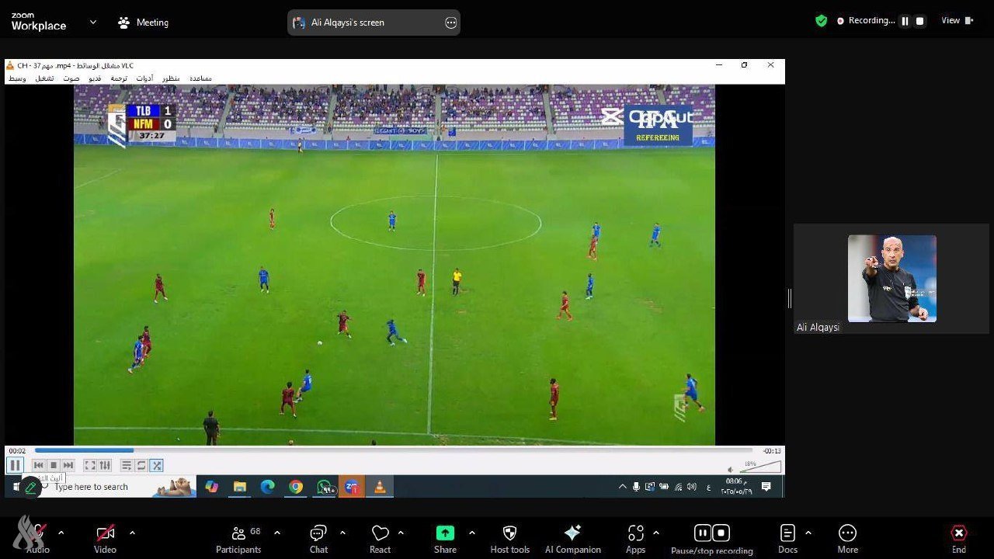The image size is (994, 559).
Task: Launch the AI Companion
Action: coord(572,539)
